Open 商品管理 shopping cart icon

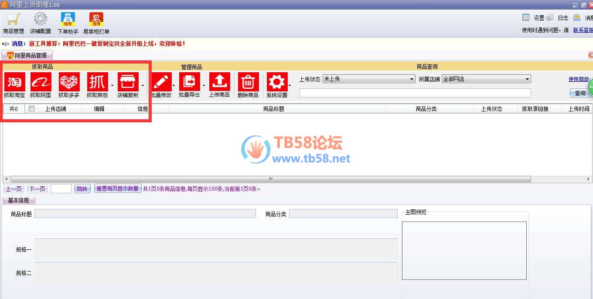(14, 20)
